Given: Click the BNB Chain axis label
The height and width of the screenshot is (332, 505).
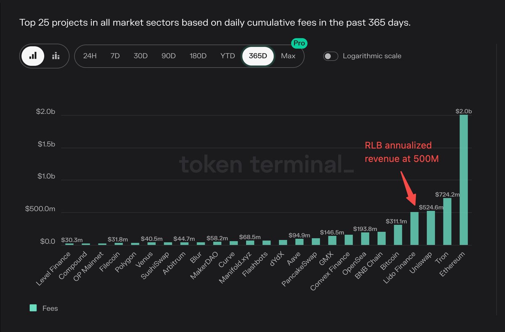Looking at the screenshot, I should [368, 266].
